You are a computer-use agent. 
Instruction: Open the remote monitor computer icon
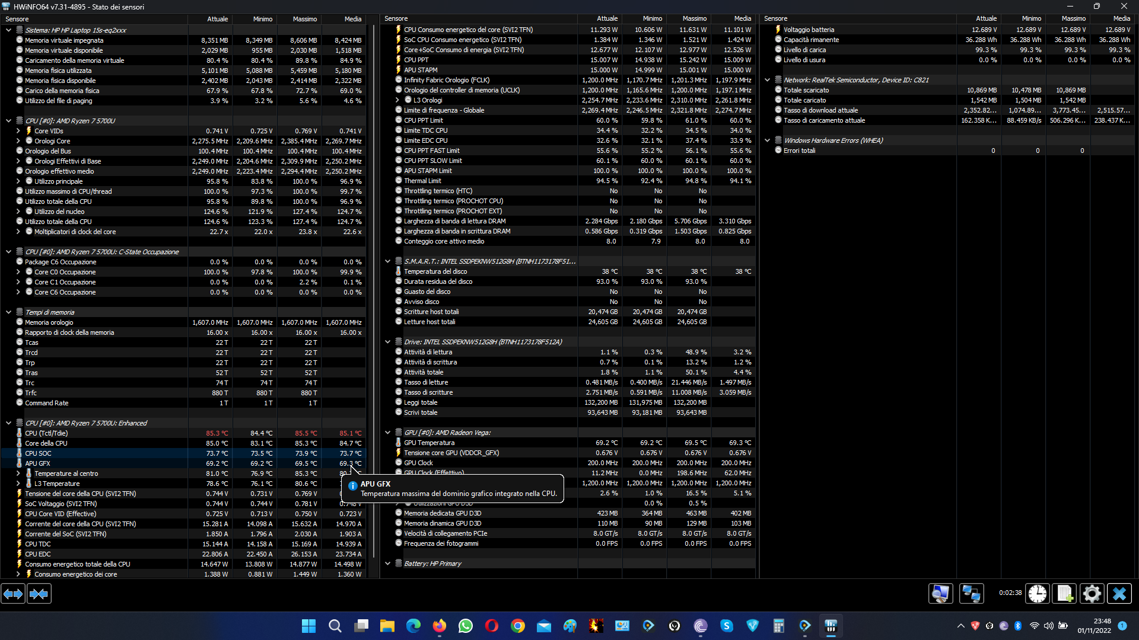click(x=941, y=593)
